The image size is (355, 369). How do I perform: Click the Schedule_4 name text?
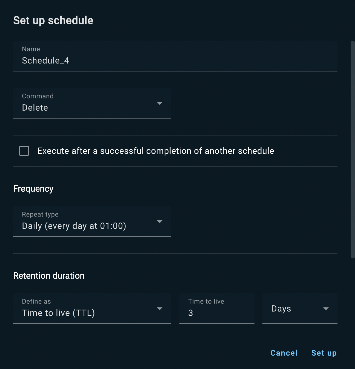coord(45,61)
